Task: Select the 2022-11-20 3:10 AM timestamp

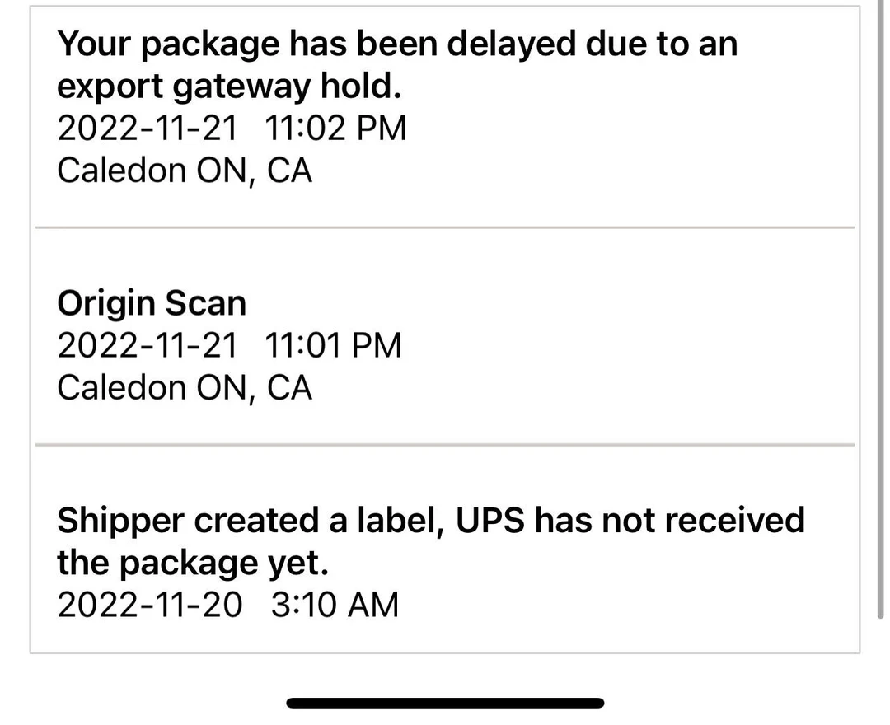Action: coord(227,604)
